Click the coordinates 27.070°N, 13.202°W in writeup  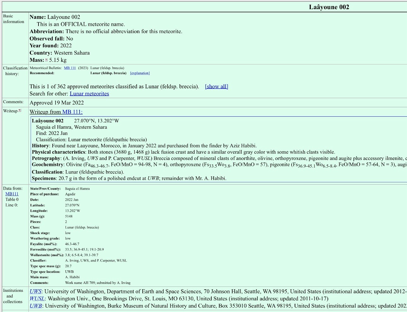pyautogui.click(x=97, y=121)
